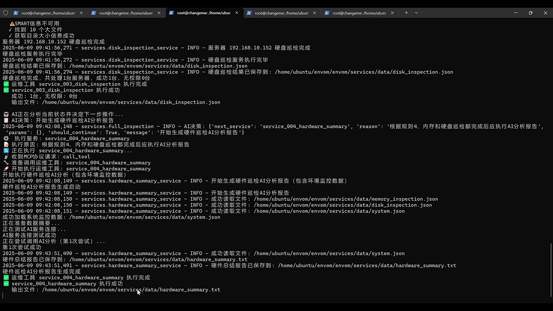
Task: Click the line '第1次尝试成功'
Action: 22,248
